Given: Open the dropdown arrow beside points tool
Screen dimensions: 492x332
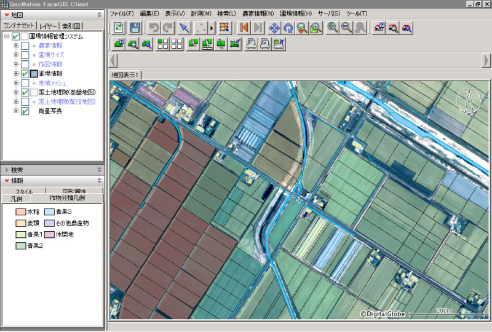Looking at the screenshot, I should tap(212, 28).
